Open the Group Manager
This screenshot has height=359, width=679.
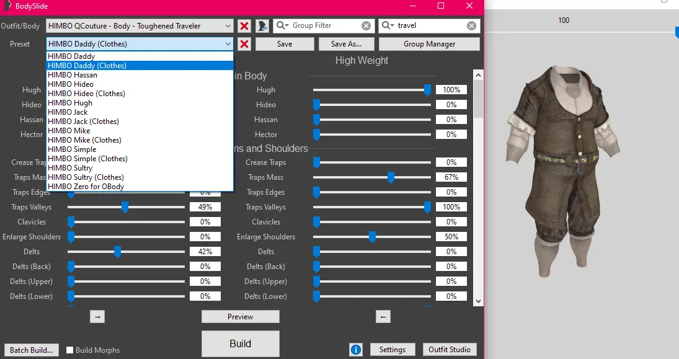coord(429,44)
